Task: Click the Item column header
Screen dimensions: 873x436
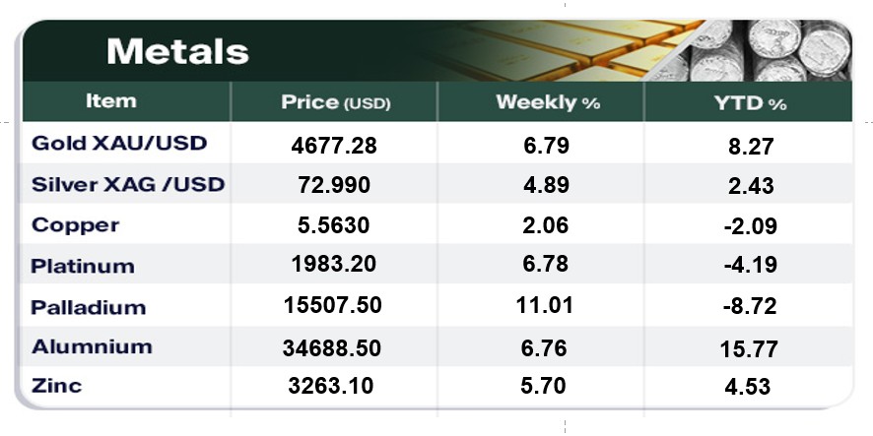Action: click(111, 101)
